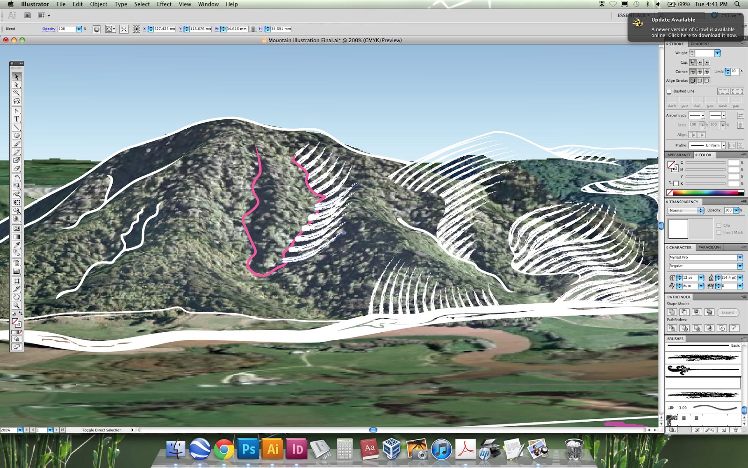The image size is (748, 468).
Task: Select the Round Cap stroke option
Action: tap(699, 62)
